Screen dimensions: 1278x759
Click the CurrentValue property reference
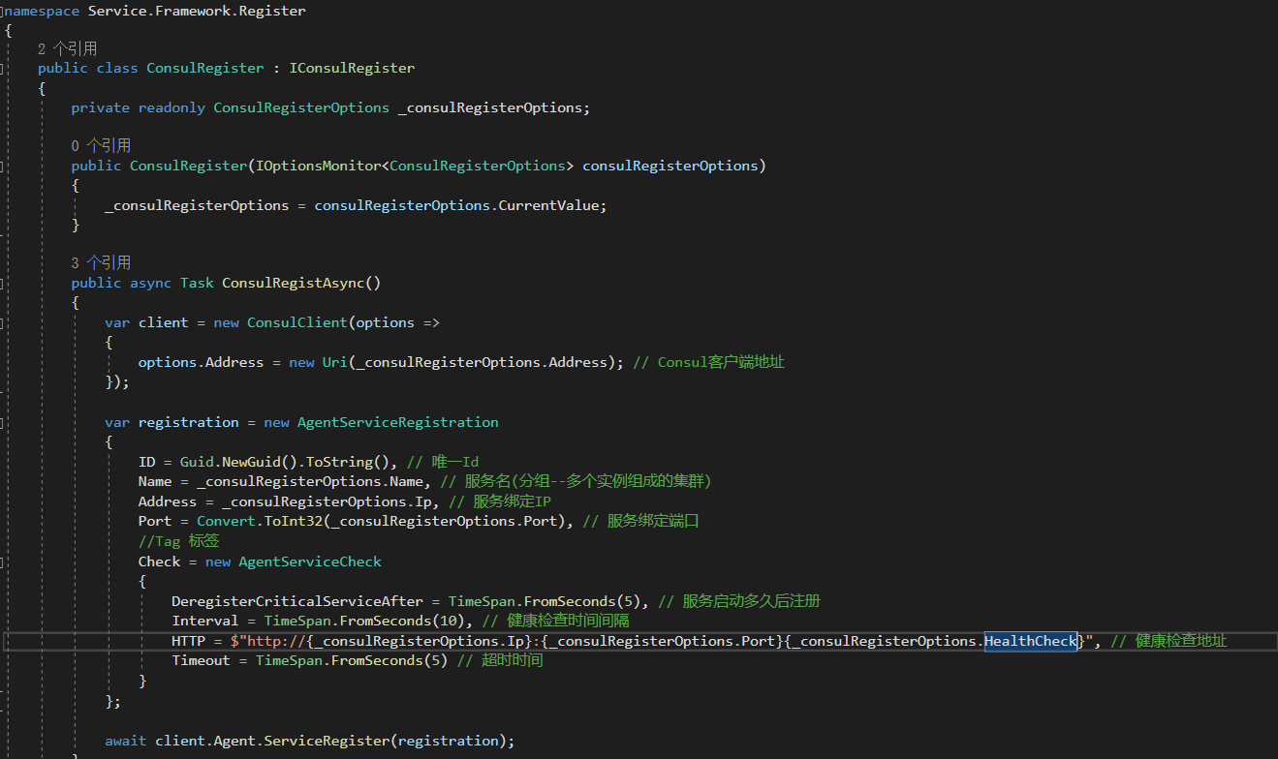tap(550, 204)
